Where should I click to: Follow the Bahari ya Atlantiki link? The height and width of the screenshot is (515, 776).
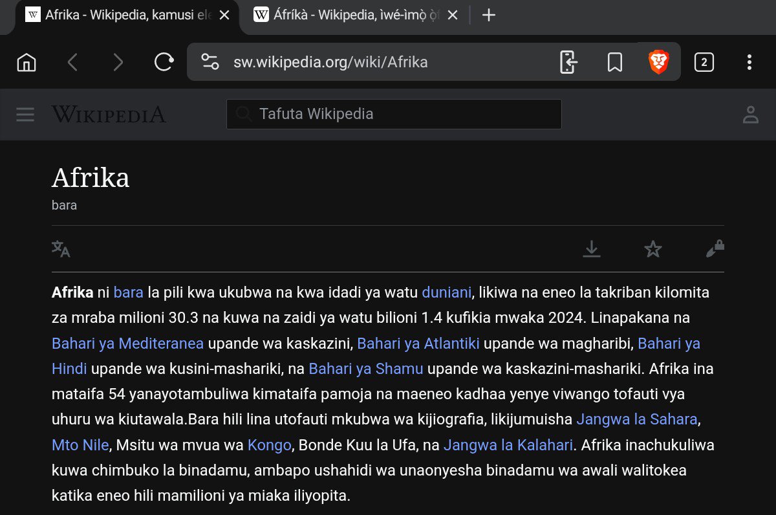[x=418, y=344]
